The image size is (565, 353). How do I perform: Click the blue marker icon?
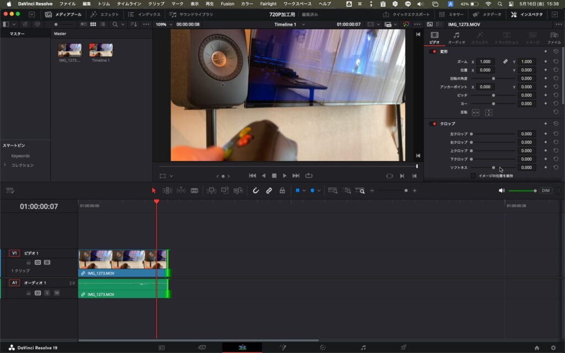[312, 190]
